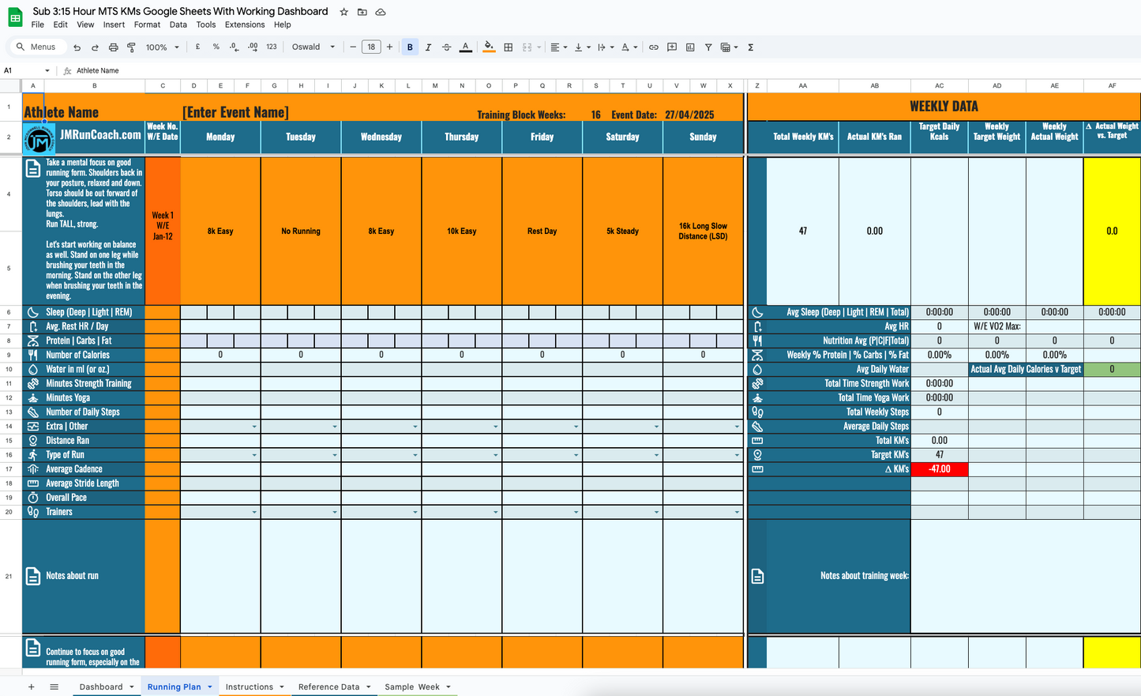
Task: Apply currency format with the £ icon
Action: pyautogui.click(x=197, y=47)
